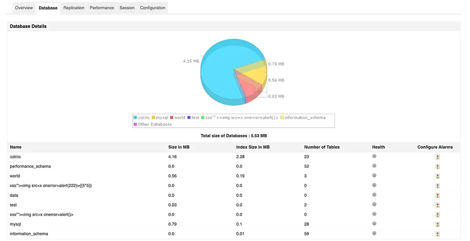Click the health status indicator for mysql

[374, 224]
